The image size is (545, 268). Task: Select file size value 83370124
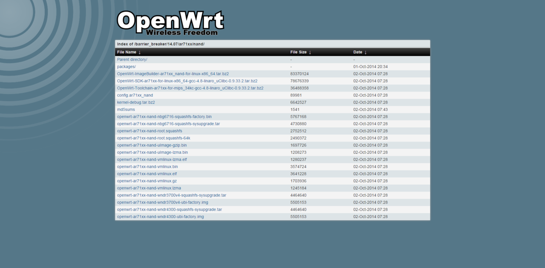tap(299, 74)
